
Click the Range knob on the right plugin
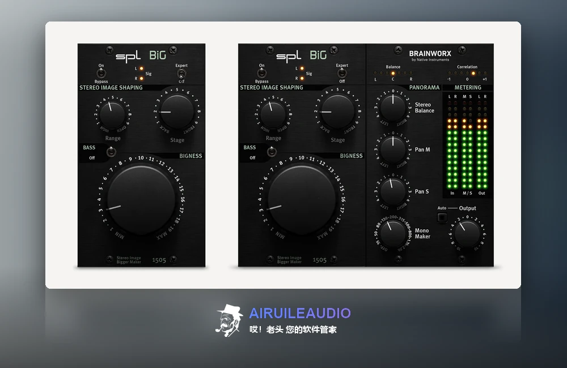point(273,115)
